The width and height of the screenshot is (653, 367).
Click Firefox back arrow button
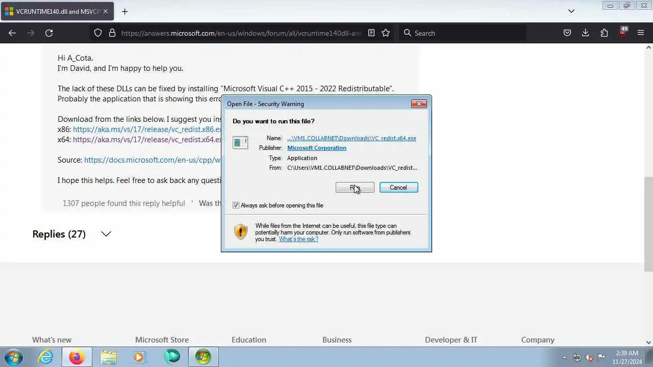12,33
